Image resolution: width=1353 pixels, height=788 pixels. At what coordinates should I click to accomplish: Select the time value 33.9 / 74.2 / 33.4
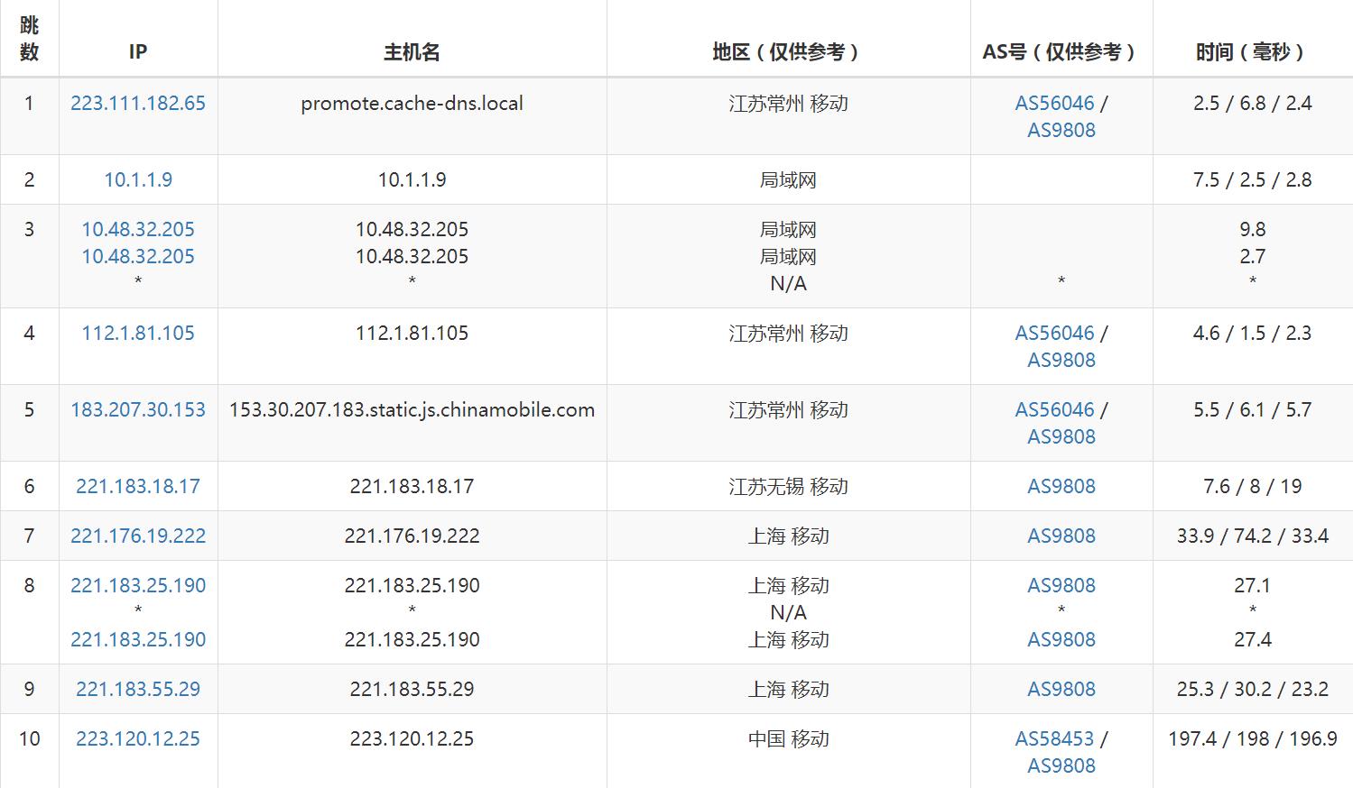click(1253, 536)
